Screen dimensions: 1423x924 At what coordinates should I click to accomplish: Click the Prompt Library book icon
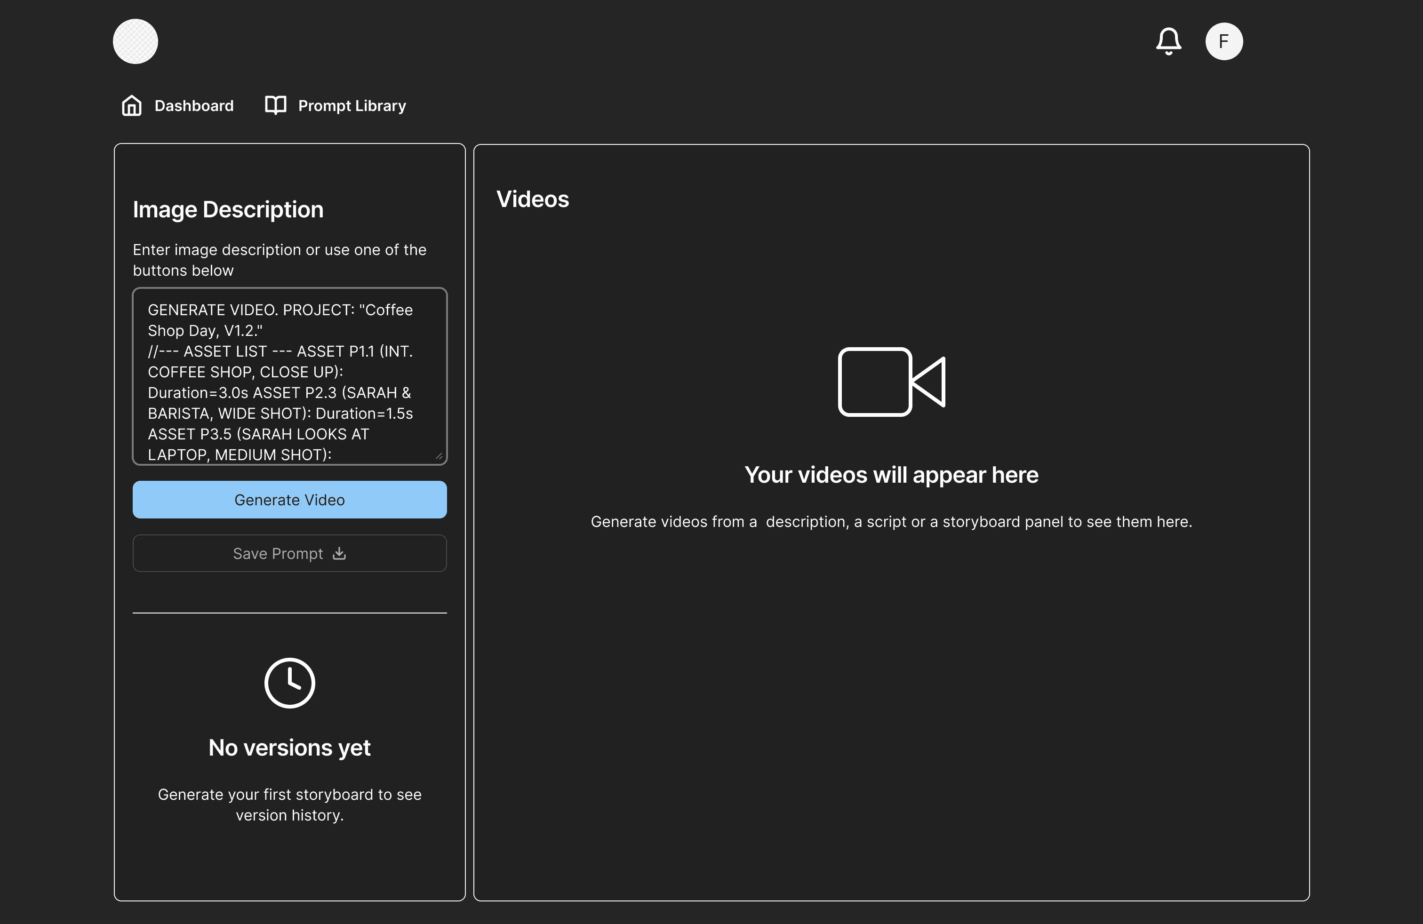coord(276,105)
